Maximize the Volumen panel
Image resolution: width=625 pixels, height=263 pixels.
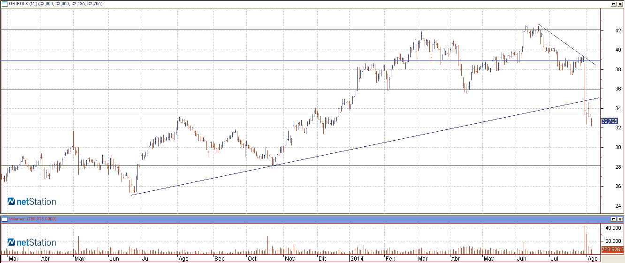[x=614, y=219]
